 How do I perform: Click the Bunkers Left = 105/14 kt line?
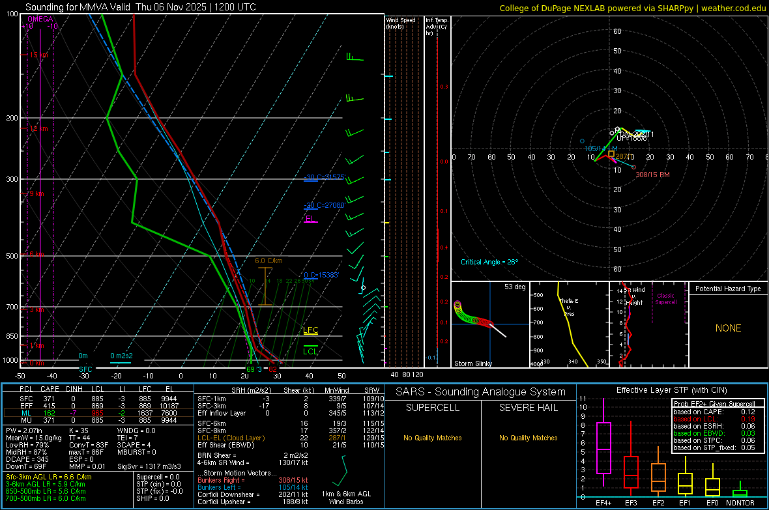tap(253, 487)
